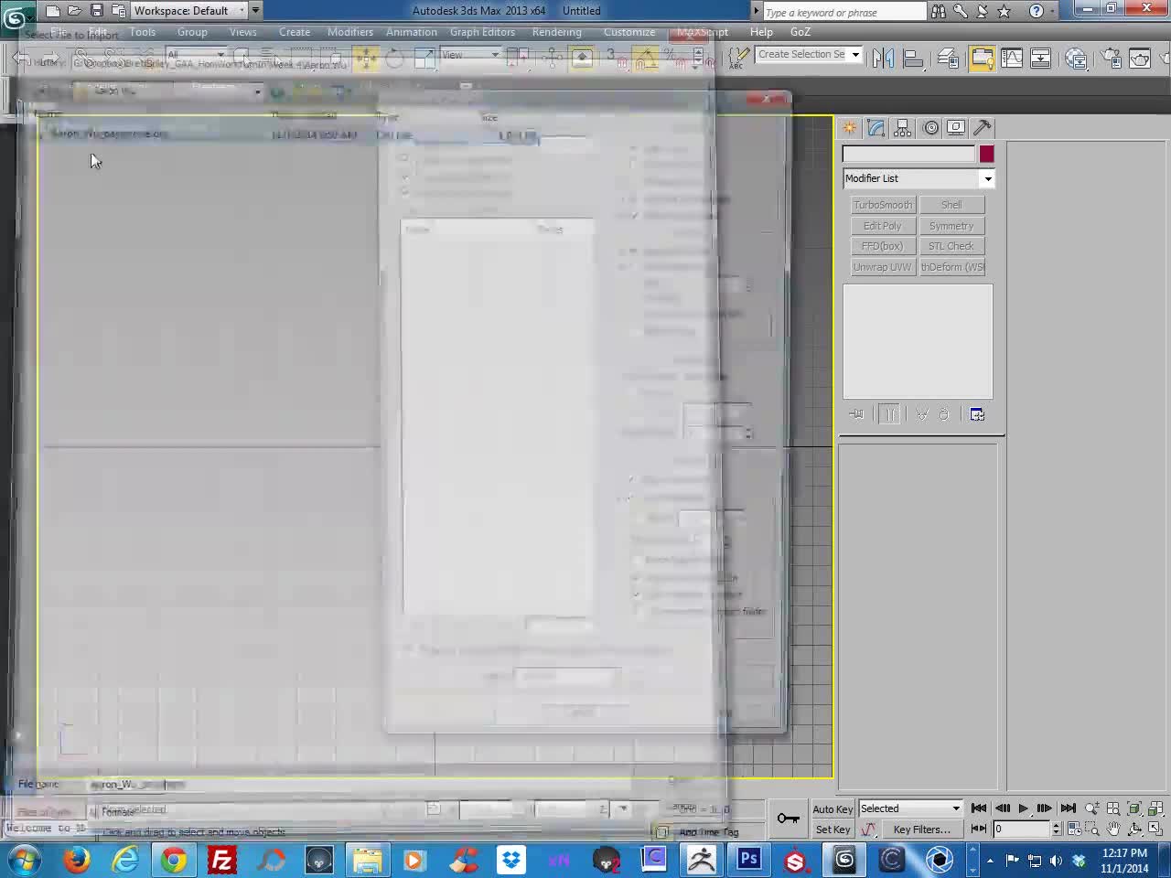Viewport: 1171px width, 878px height.
Task: Click the object color swatch
Action: pos(986,155)
